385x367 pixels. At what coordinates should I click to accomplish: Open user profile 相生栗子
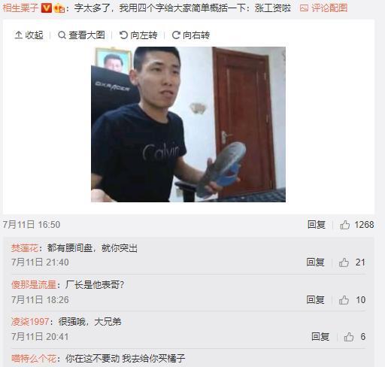click(20, 8)
